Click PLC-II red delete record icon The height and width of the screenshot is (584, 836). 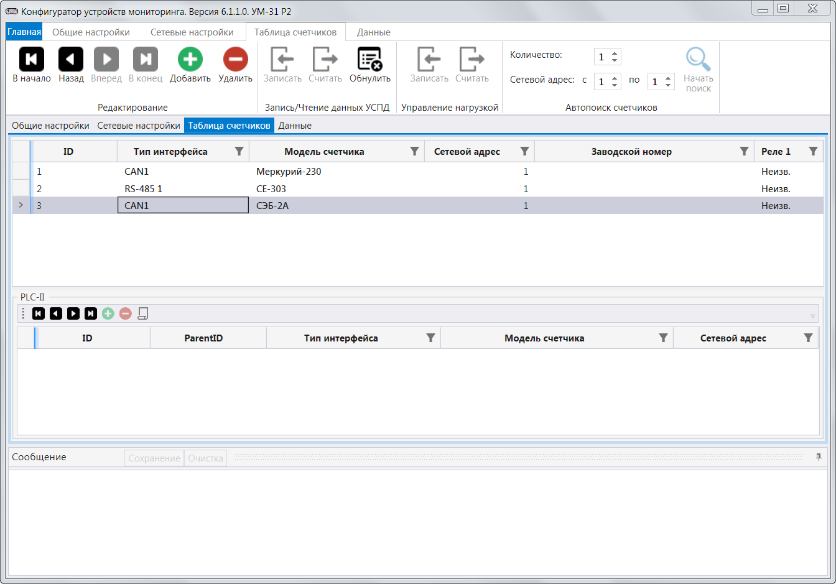[126, 313]
